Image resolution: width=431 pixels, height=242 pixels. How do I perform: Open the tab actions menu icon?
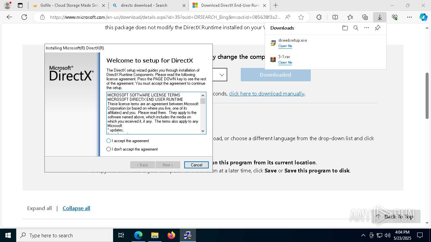point(20,5)
